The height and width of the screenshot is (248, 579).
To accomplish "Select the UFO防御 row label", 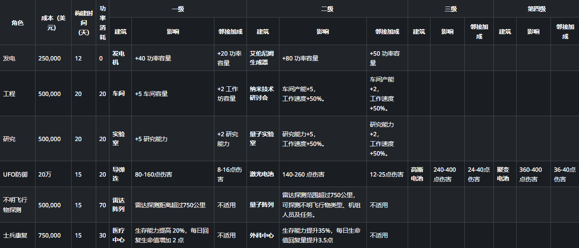I will [15, 174].
